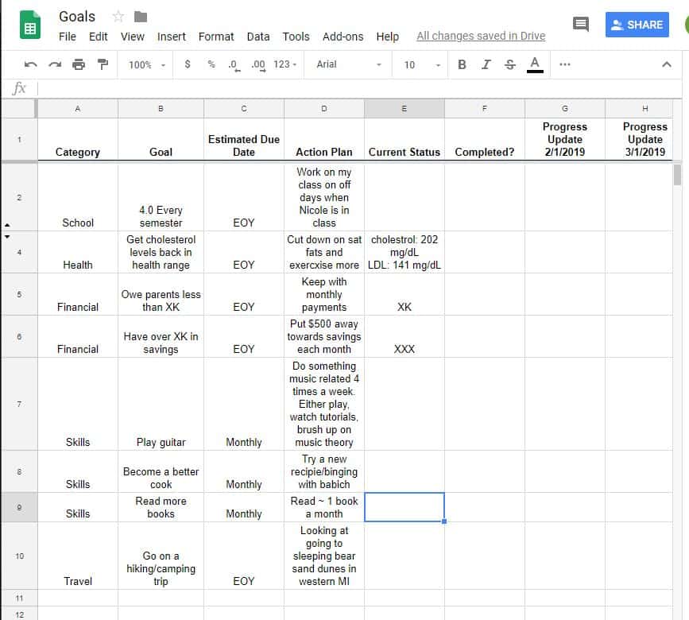This screenshot has width=689, height=620.
Task: Toggle strikethrough formatting
Action: [x=509, y=64]
